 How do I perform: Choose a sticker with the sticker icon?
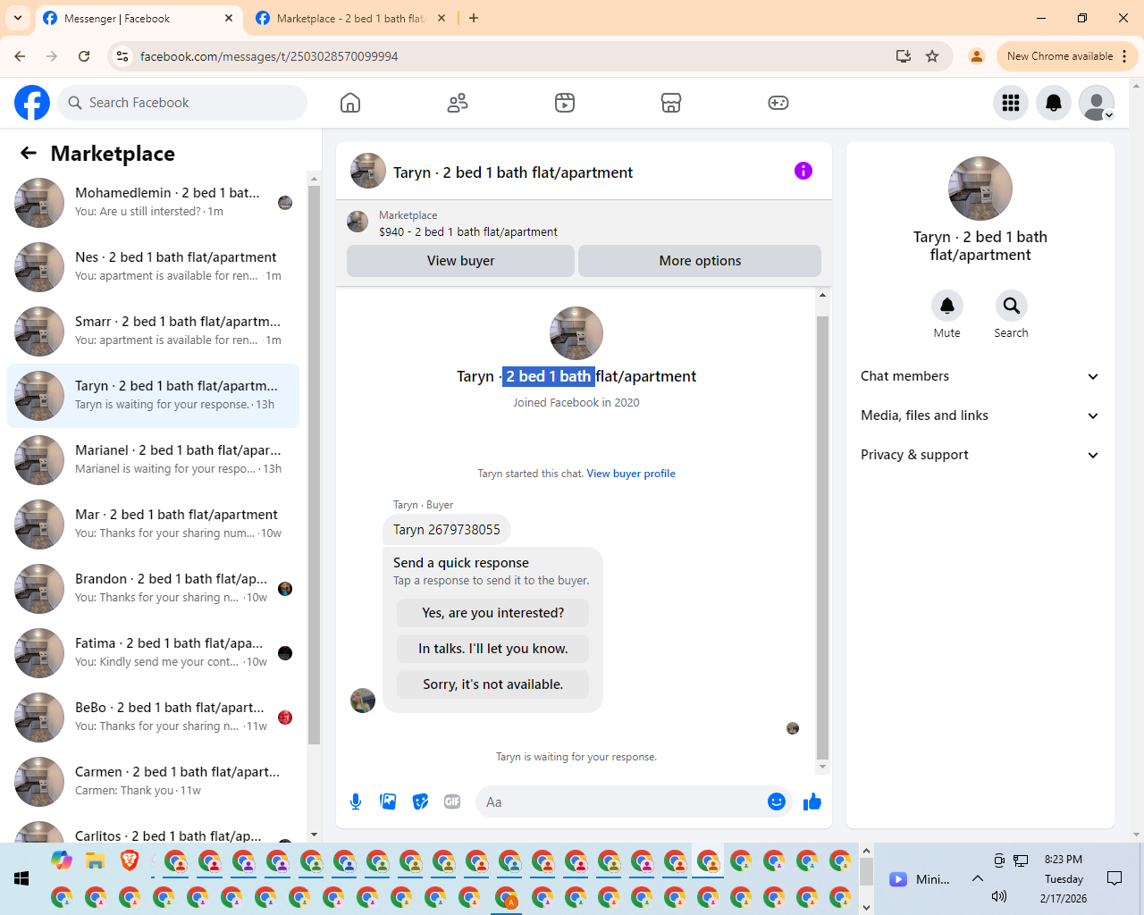(420, 802)
